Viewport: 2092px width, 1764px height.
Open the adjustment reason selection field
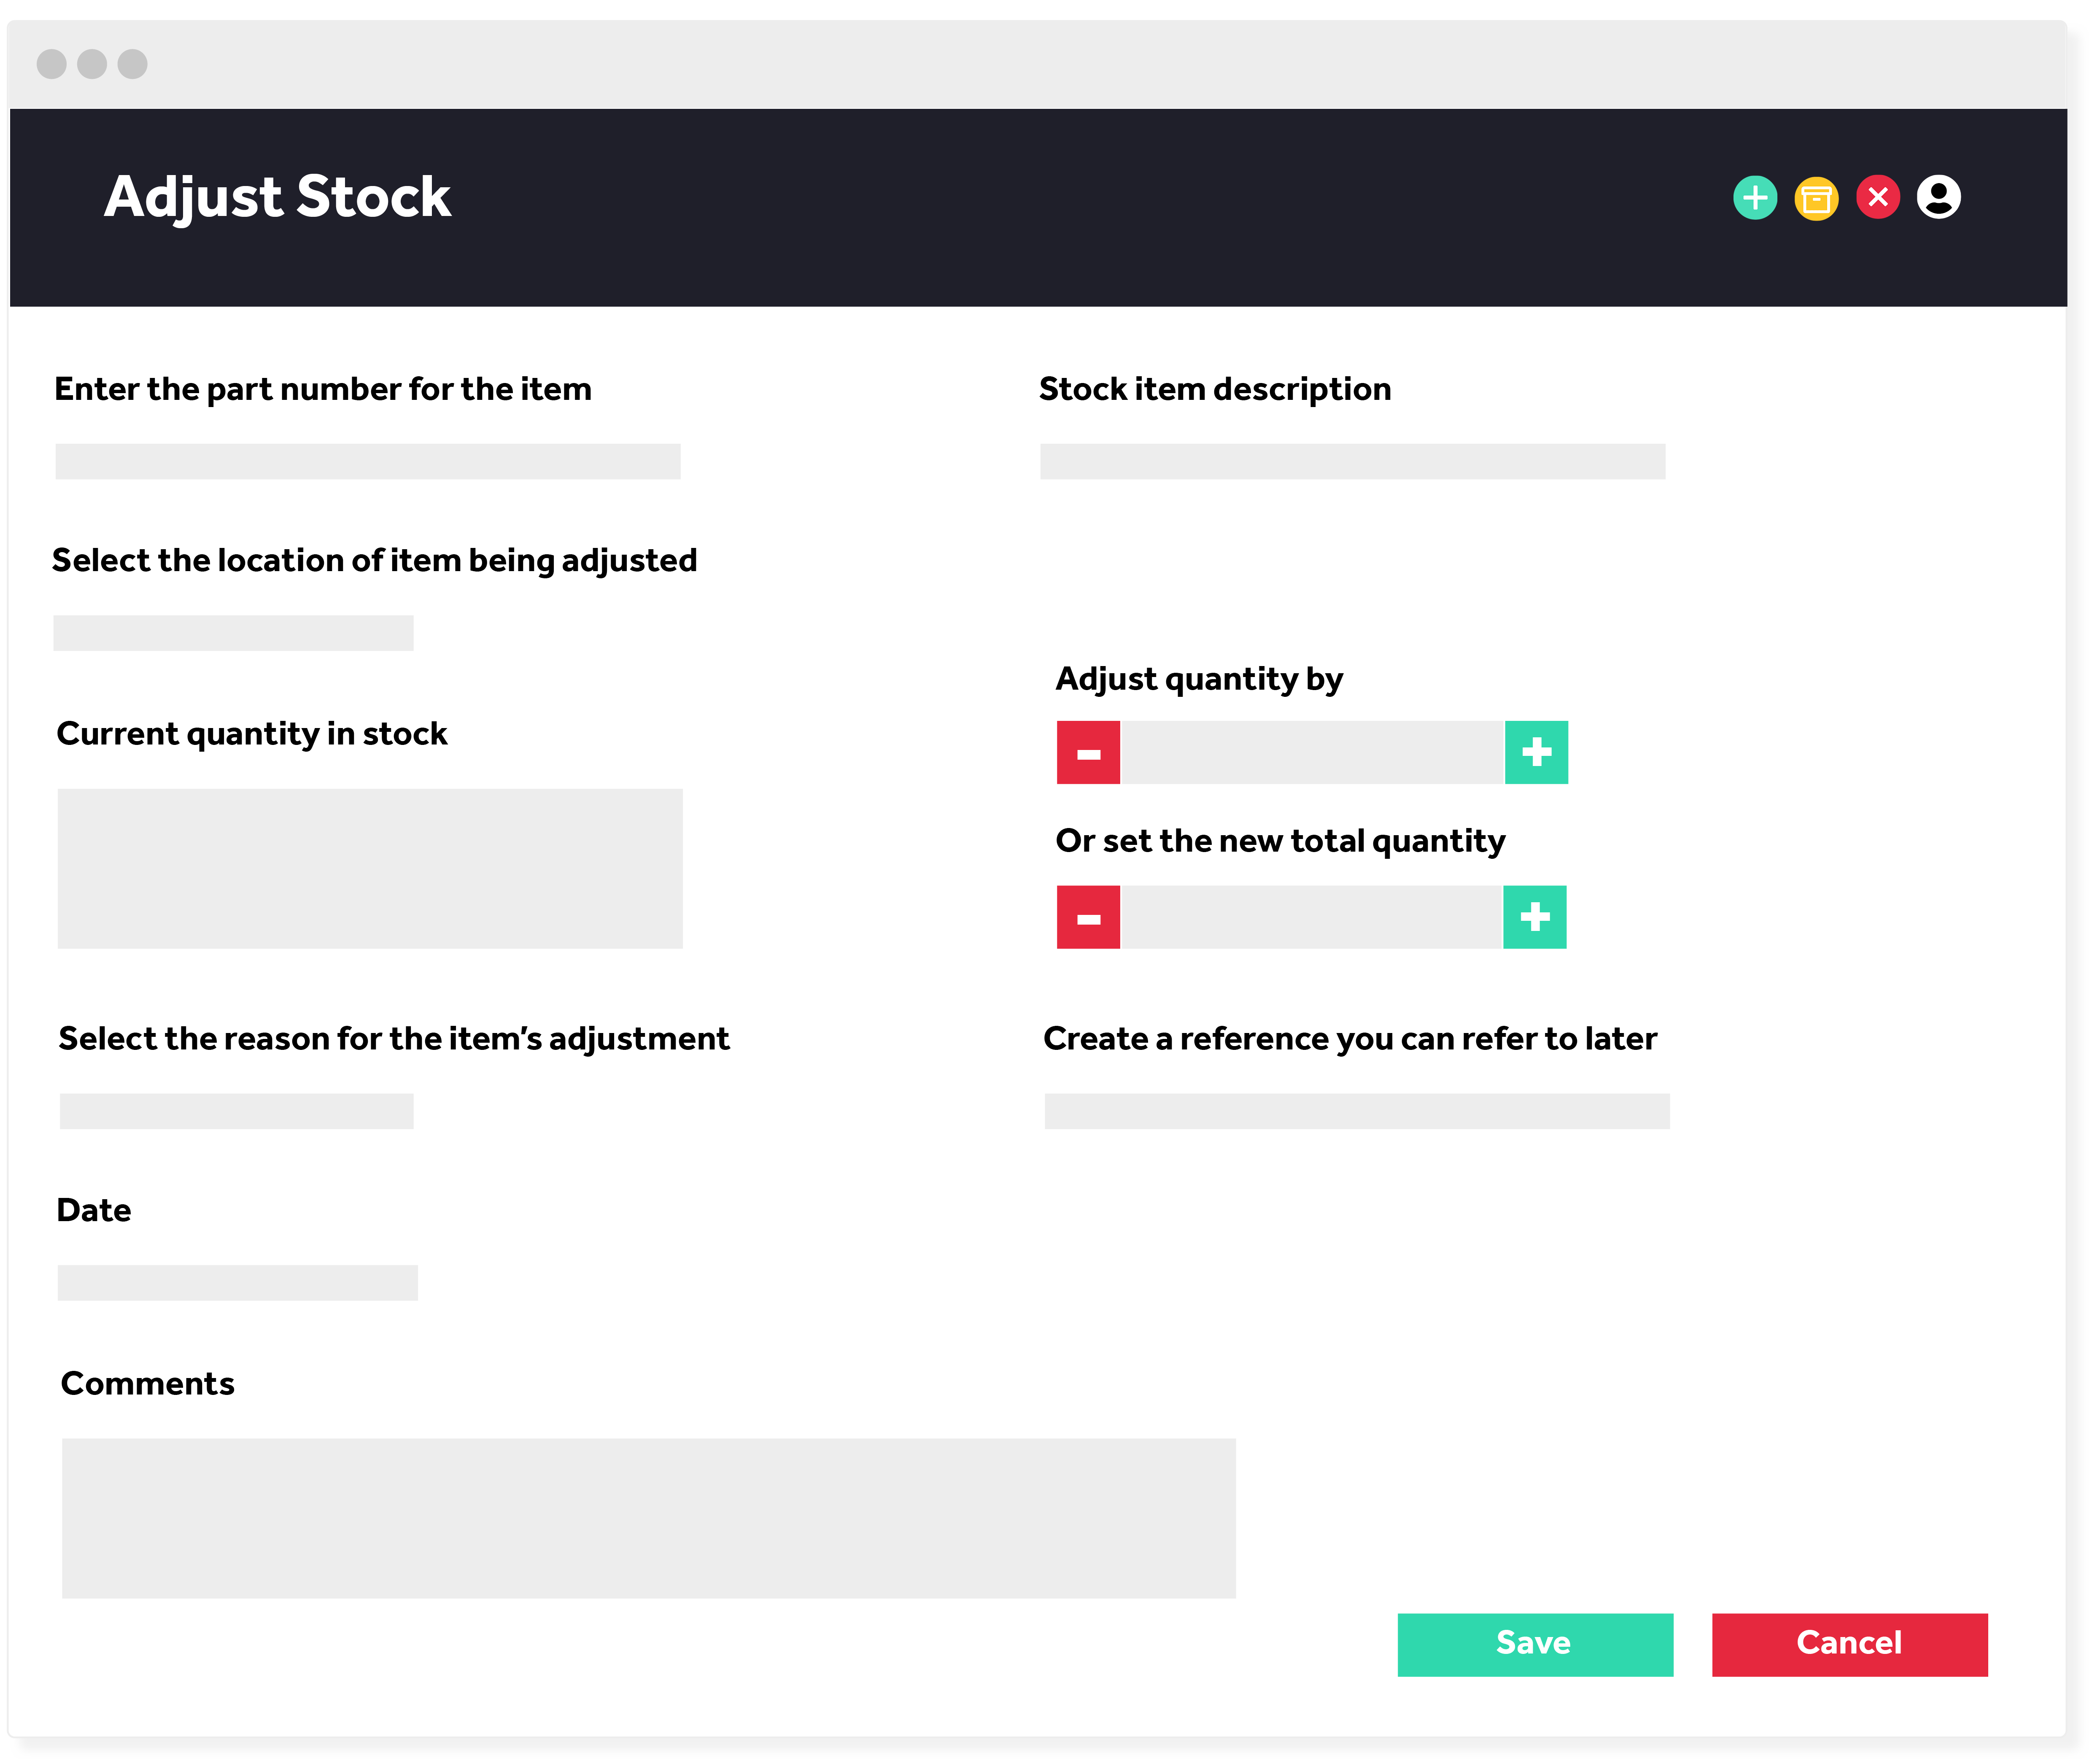[x=236, y=1111]
